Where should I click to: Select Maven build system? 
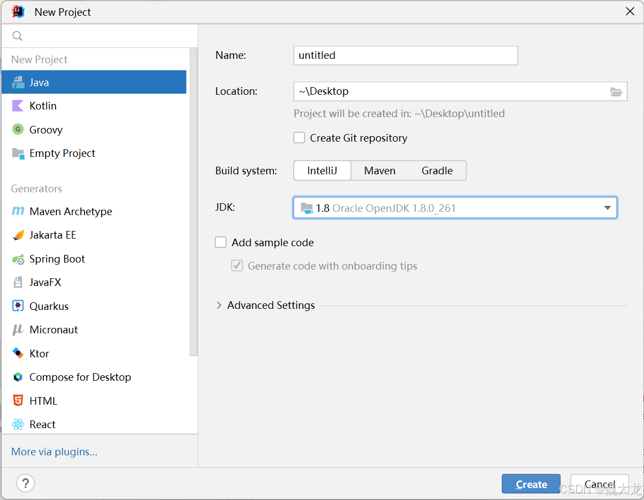[x=380, y=170]
